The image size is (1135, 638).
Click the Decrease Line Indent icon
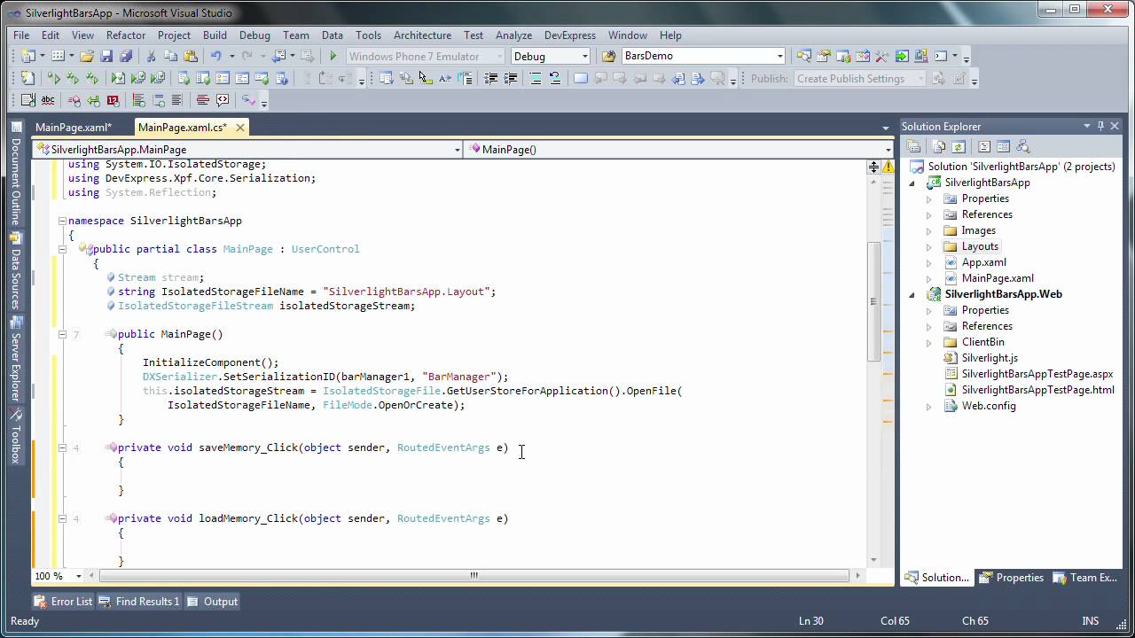pos(490,78)
